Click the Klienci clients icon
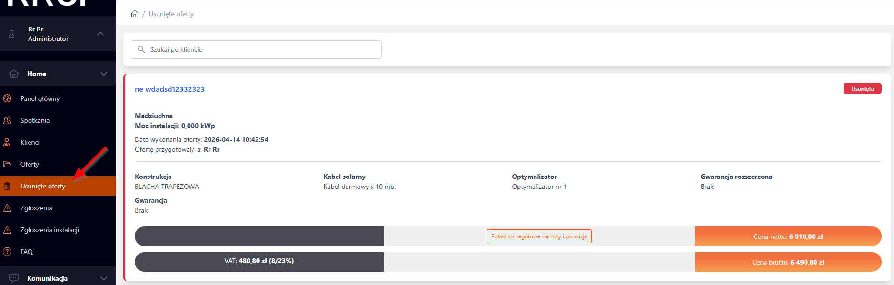The width and height of the screenshot is (894, 285). coord(7,142)
